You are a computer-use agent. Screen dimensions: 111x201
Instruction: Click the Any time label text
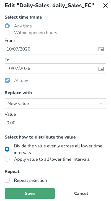point(23,26)
